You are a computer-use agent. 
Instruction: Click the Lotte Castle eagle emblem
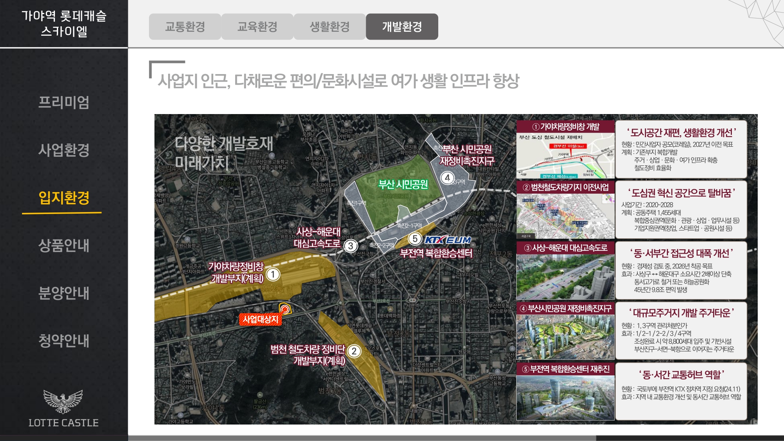[63, 401]
